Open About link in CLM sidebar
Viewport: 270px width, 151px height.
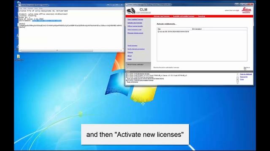(x=130, y=56)
